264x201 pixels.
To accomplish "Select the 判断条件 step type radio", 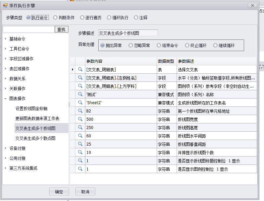I will (55, 18).
